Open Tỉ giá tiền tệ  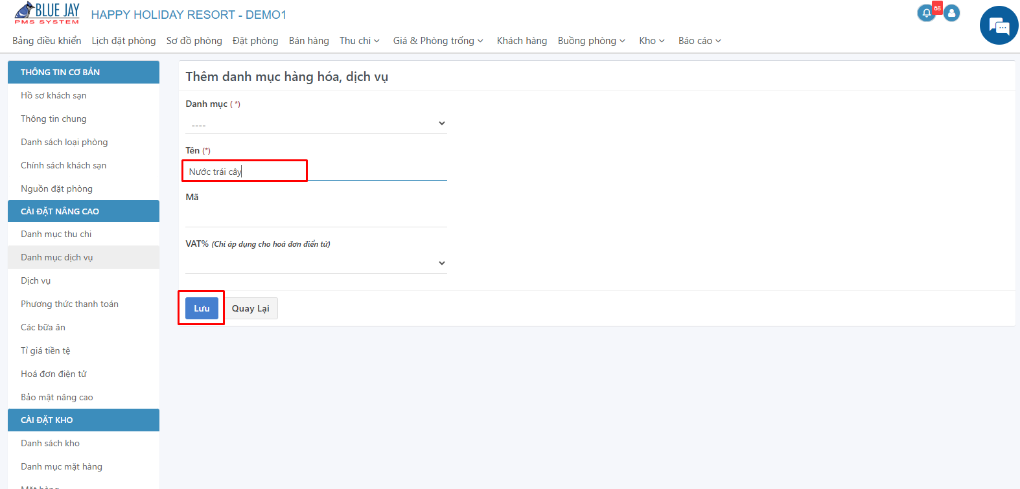(84, 350)
